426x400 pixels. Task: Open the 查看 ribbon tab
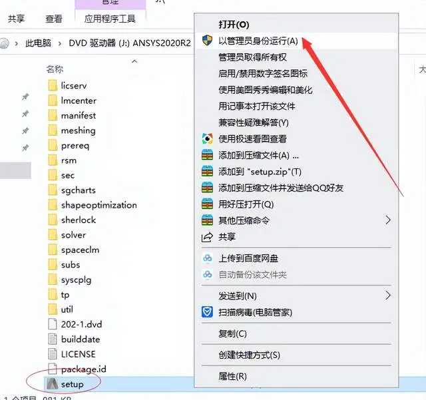coord(54,19)
